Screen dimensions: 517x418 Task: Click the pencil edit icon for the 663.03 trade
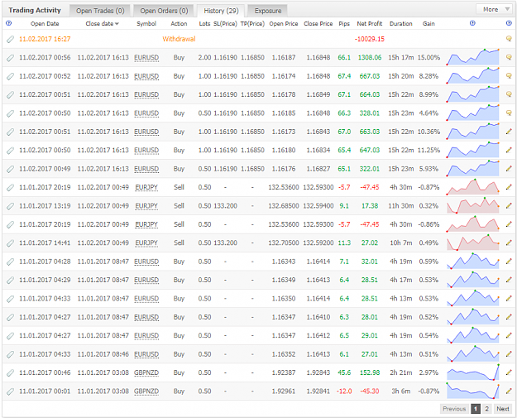click(x=509, y=132)
